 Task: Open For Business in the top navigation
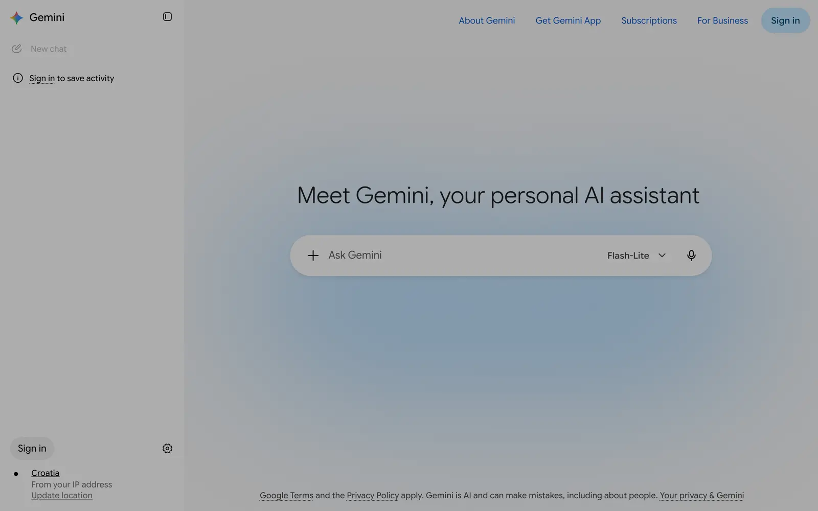click(722, 20)
